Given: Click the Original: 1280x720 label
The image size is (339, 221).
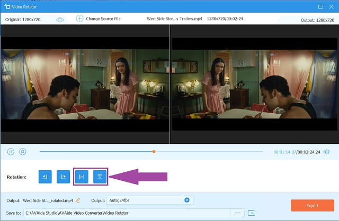Looking at the screenshot, I should [x=23, y=20].
